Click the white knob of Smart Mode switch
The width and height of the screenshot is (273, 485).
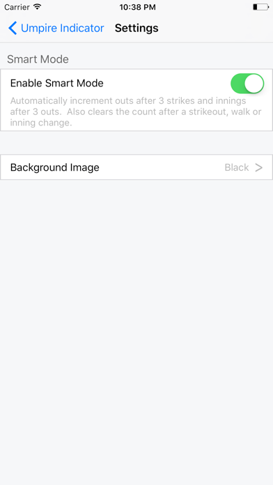pyautogui.click(x=254, y=84)
